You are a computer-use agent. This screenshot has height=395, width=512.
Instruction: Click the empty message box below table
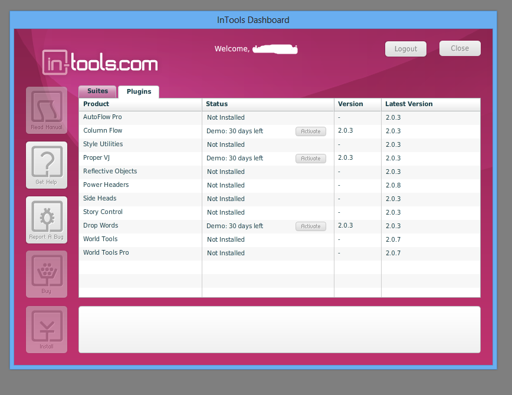(280, 330)
